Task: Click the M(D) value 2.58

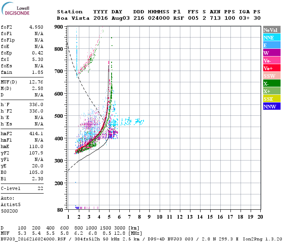Action: pyautogui.click(x=38, y=89)
